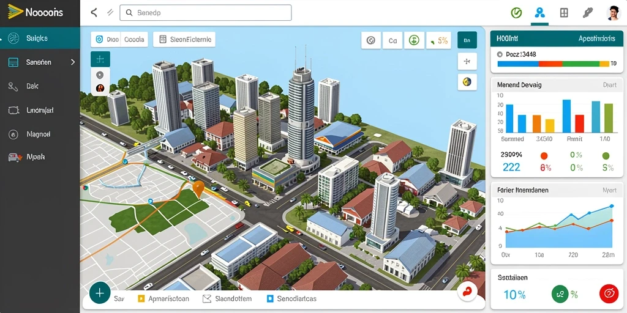The image size is (627, 313).
Task: Click the multicolor progress bar
Action: (553, 64)
